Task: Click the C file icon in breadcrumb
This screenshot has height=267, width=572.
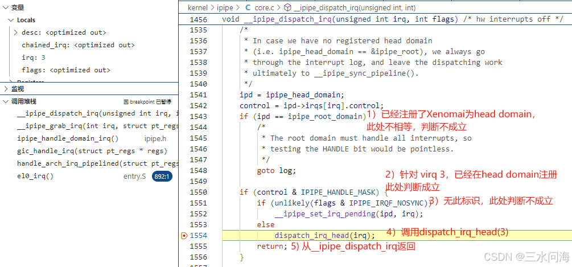Action: pos(248,7)
